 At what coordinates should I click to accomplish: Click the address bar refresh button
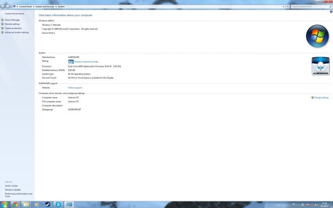288,7
